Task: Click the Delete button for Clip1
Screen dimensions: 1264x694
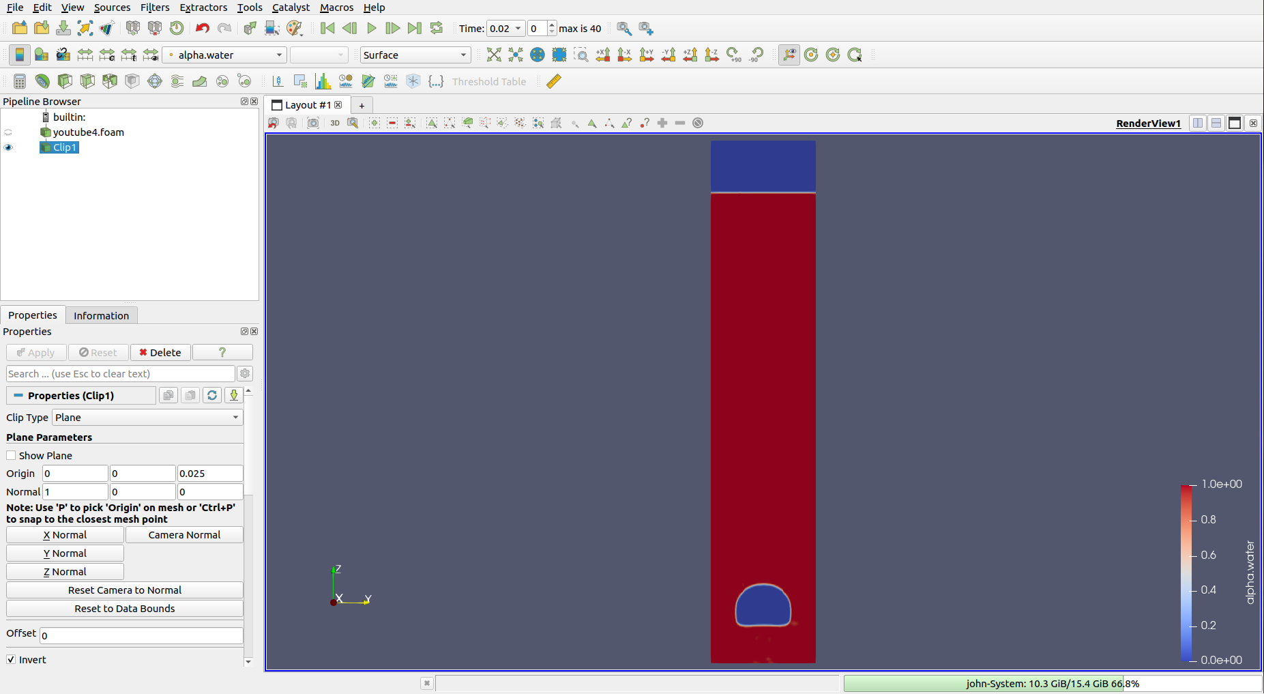Action: pyautogui.click(x=160, y=352)
